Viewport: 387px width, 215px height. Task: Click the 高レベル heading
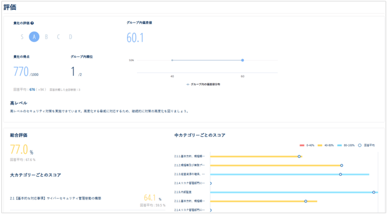coord(18,103)
